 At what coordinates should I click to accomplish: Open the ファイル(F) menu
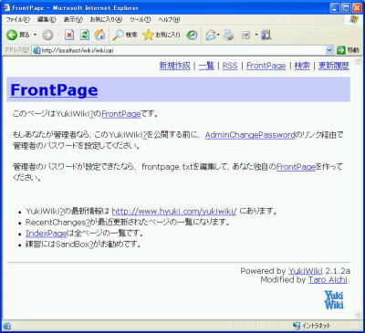coord(18,20)
